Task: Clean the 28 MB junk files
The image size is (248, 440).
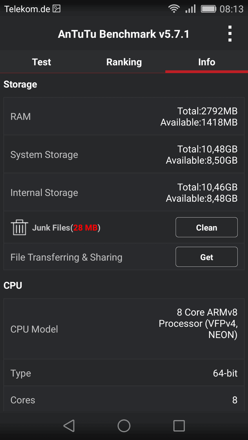Action: [206, 227]
